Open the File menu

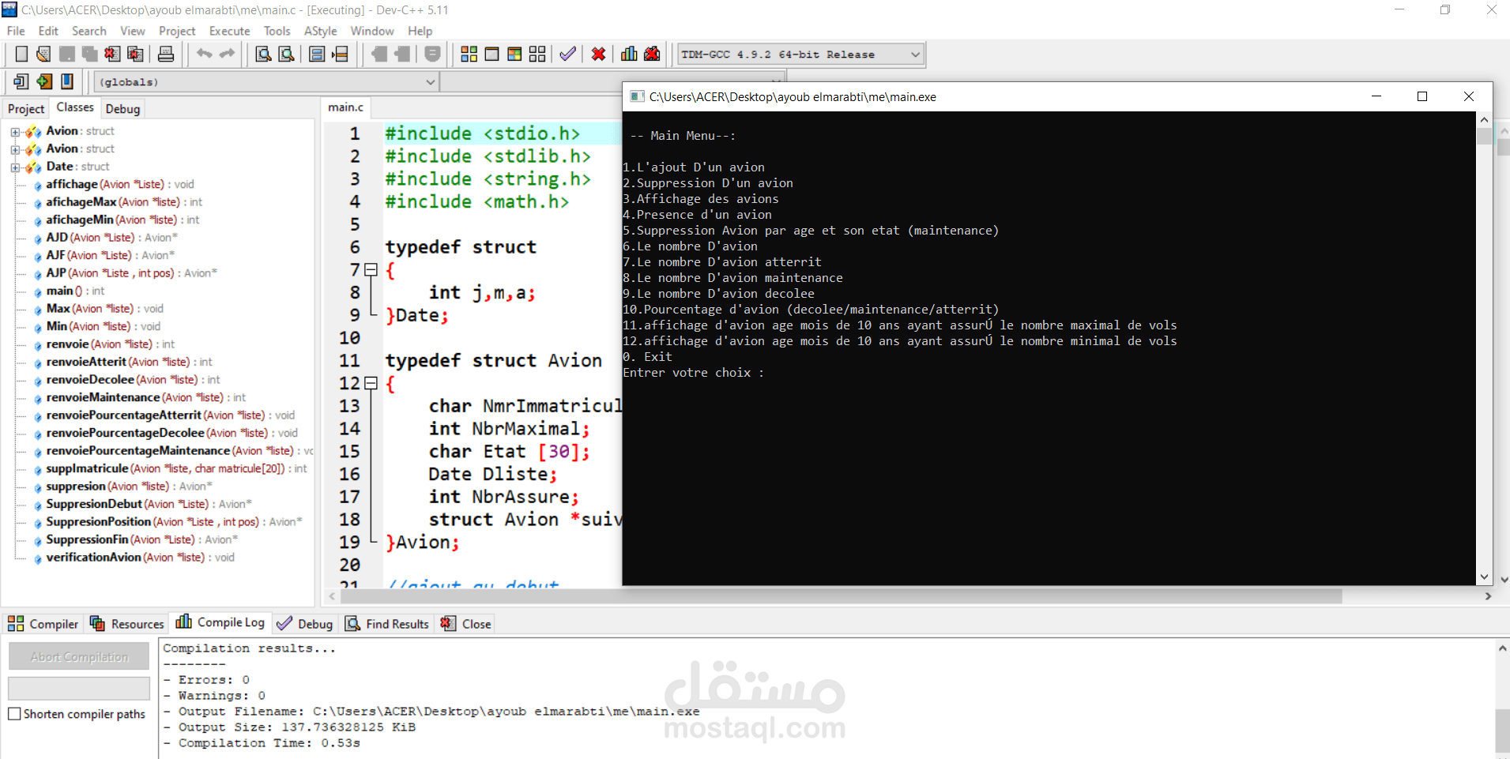click(x=16, y=31)
